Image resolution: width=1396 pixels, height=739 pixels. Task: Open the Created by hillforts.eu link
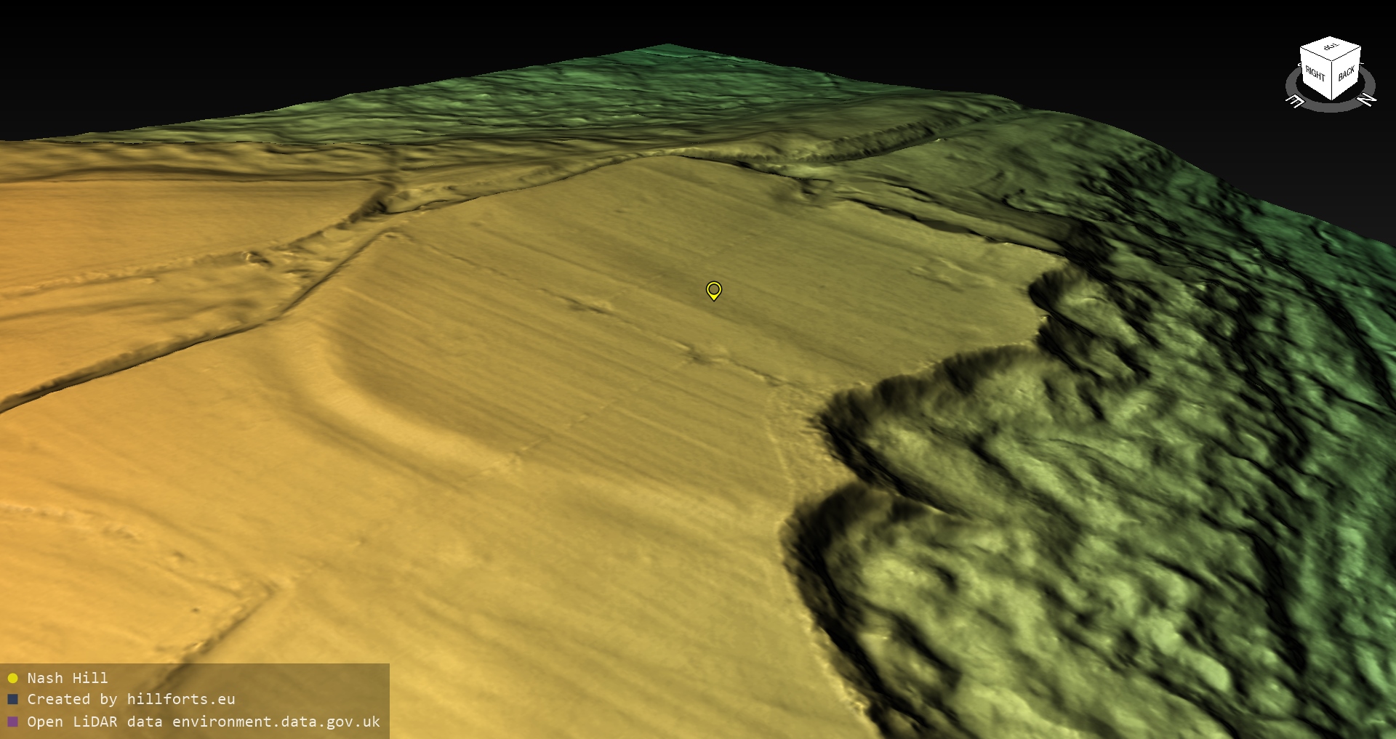pyautogui.click(x=131, y=699)
